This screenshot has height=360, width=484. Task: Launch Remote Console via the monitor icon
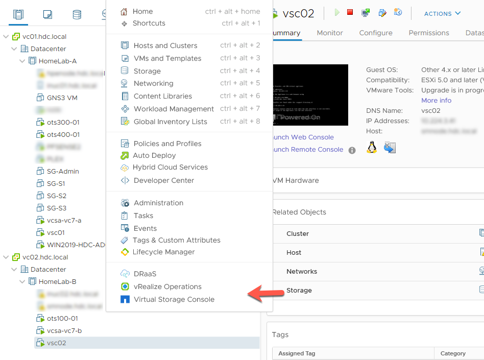point(365,13)
